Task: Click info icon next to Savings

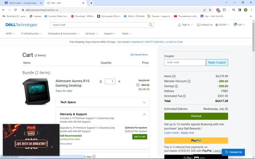Action: click(176, 86)
